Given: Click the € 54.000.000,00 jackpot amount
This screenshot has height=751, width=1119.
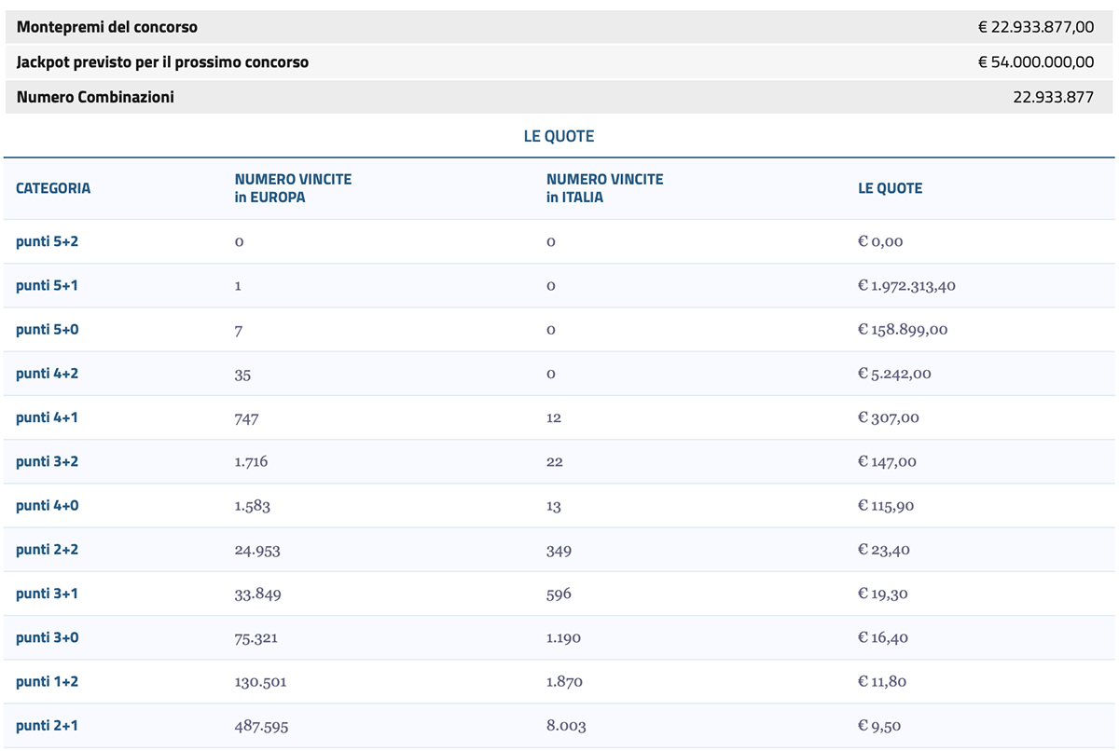Looking at the screenshot, I should coord(1035,62).
